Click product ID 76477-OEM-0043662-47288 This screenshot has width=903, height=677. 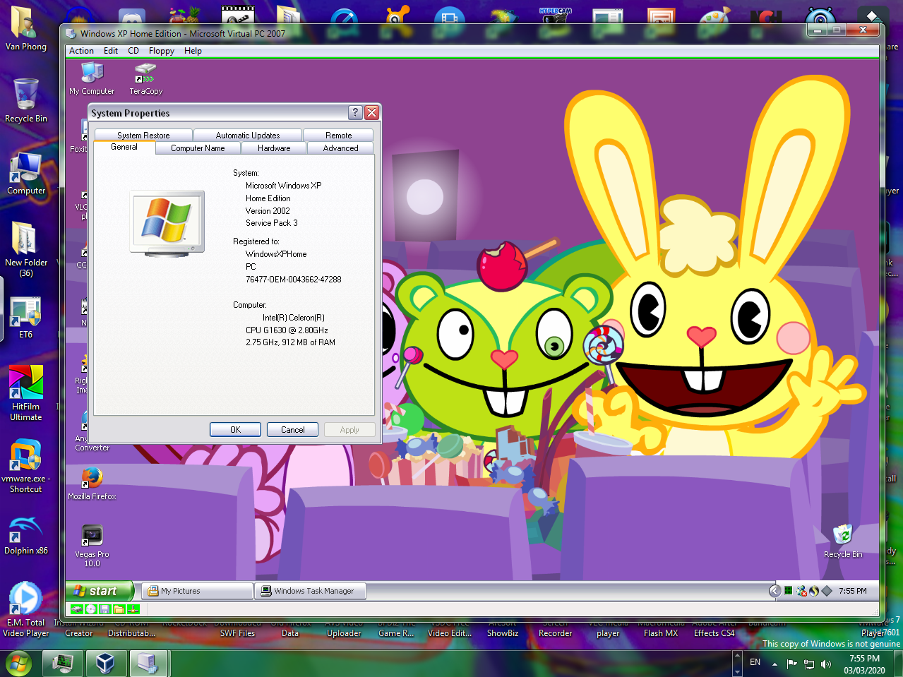(x=294, y=280)
